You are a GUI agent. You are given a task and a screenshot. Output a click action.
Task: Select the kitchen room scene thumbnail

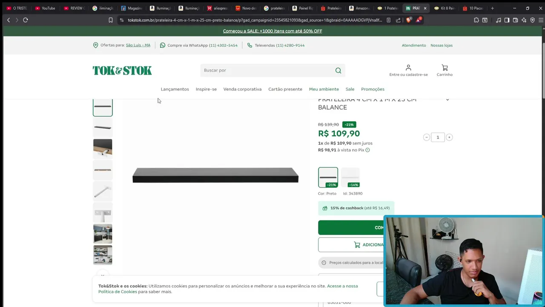coord(103,234)
